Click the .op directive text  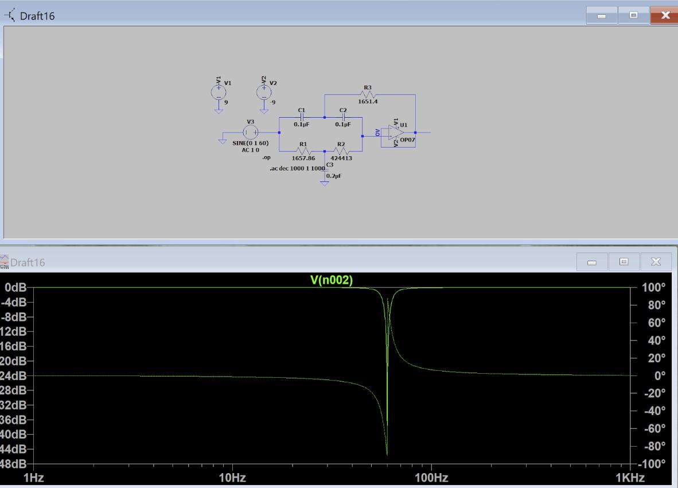click(x=267, y=157)
